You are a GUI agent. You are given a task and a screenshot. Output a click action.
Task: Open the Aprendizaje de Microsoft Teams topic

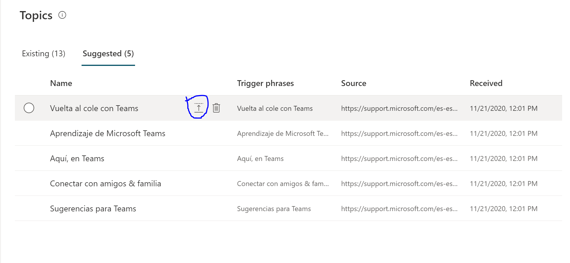pyautogui.click(x=108, y=134)
